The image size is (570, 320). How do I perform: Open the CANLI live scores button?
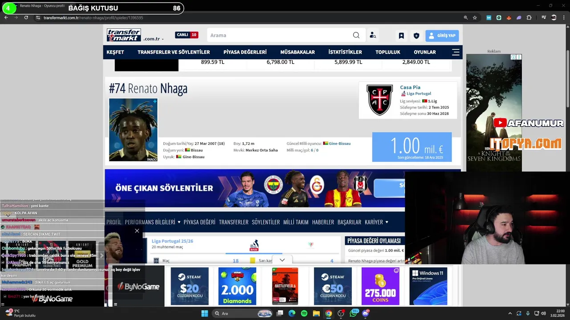pos(187,35)
